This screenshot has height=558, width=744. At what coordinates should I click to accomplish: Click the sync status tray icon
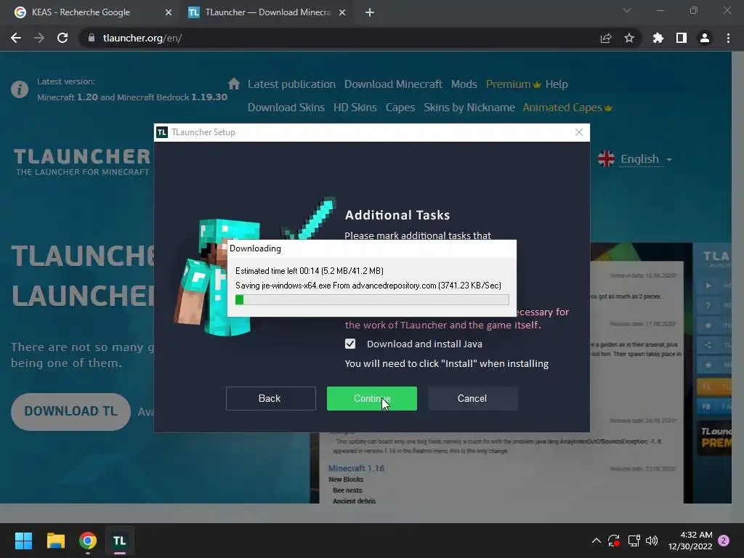[613, 541]
